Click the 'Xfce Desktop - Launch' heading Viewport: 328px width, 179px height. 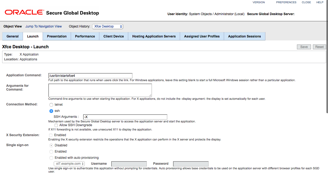click(25, 47)
